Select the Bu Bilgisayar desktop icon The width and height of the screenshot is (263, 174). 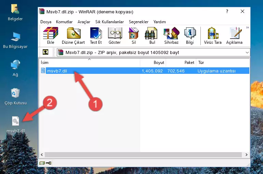(x=15, y=40)
